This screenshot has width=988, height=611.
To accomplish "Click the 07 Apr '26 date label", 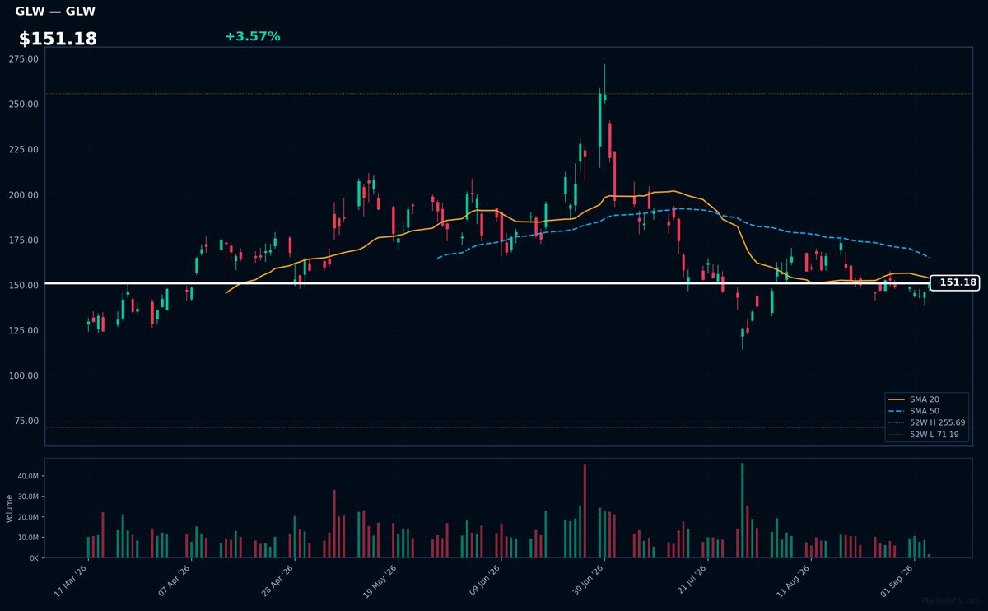I will [x=175, y=582].
